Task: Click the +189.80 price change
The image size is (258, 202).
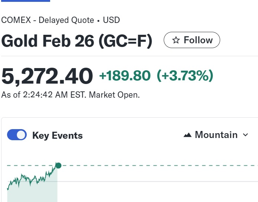Action: [x=125, y=76]
